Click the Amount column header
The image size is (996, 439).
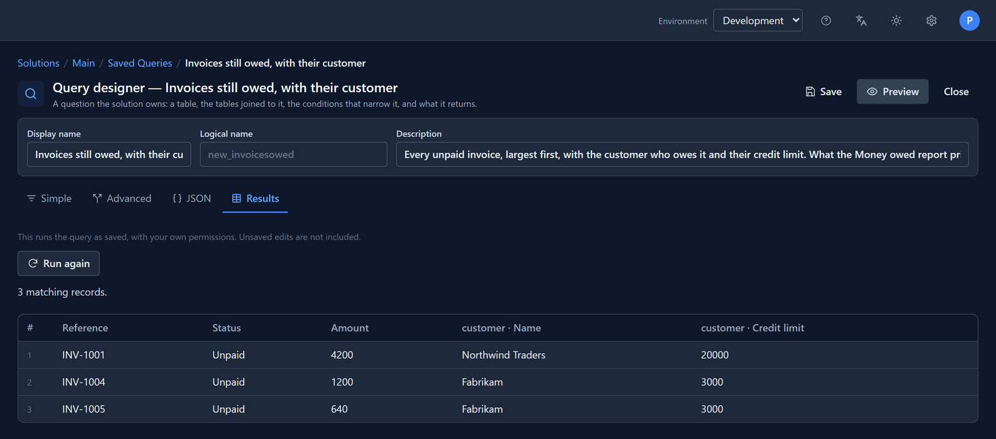tap(350, 328)
